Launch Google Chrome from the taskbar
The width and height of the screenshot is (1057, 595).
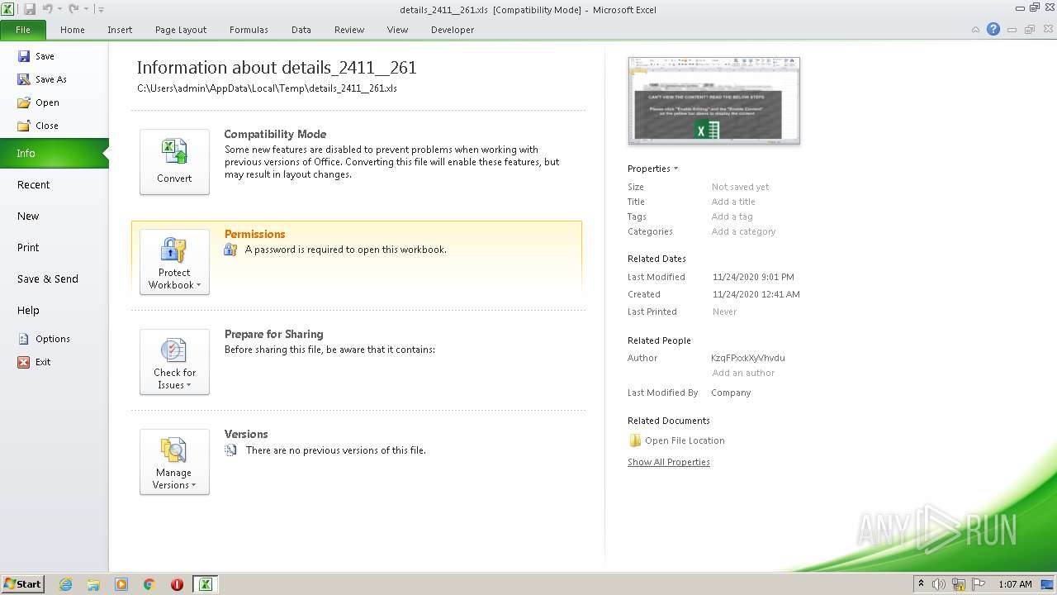click(149, 584)
